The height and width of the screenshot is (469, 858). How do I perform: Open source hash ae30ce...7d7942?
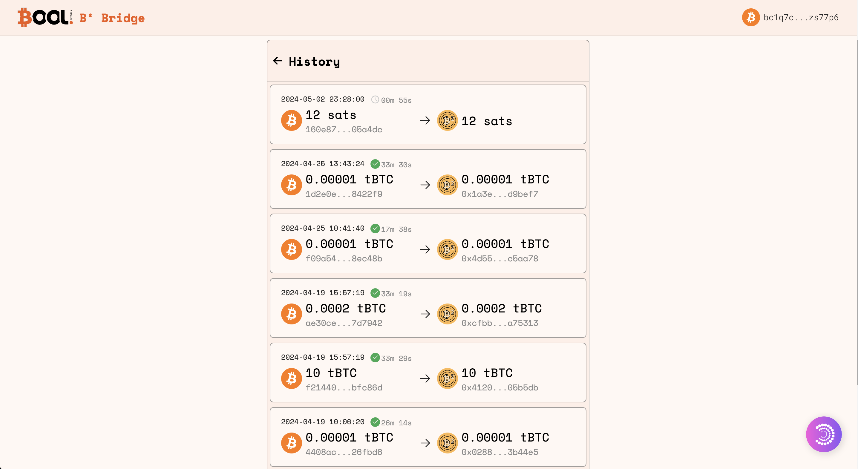coord(344,323)
